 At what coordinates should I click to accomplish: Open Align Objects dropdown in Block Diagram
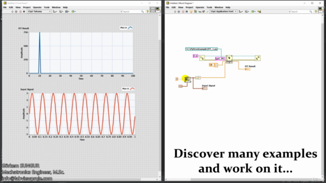click(x=241, y=12)
